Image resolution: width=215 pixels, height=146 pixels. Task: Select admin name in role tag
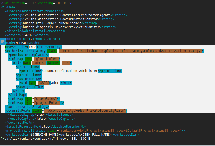click(39, 63)
